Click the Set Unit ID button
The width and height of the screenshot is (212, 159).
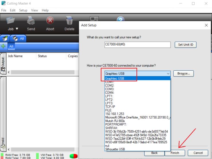[185, 45]
